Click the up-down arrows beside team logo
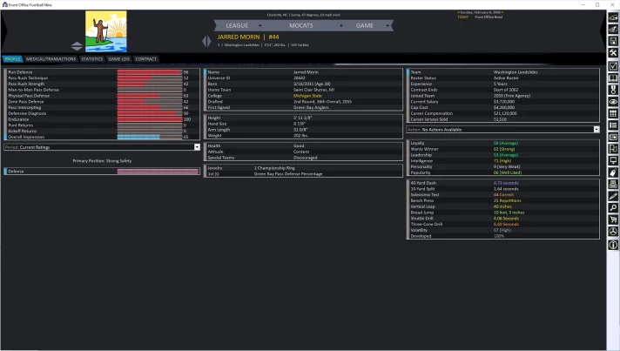This screenshot has height=351, width=620. (77, 46)
